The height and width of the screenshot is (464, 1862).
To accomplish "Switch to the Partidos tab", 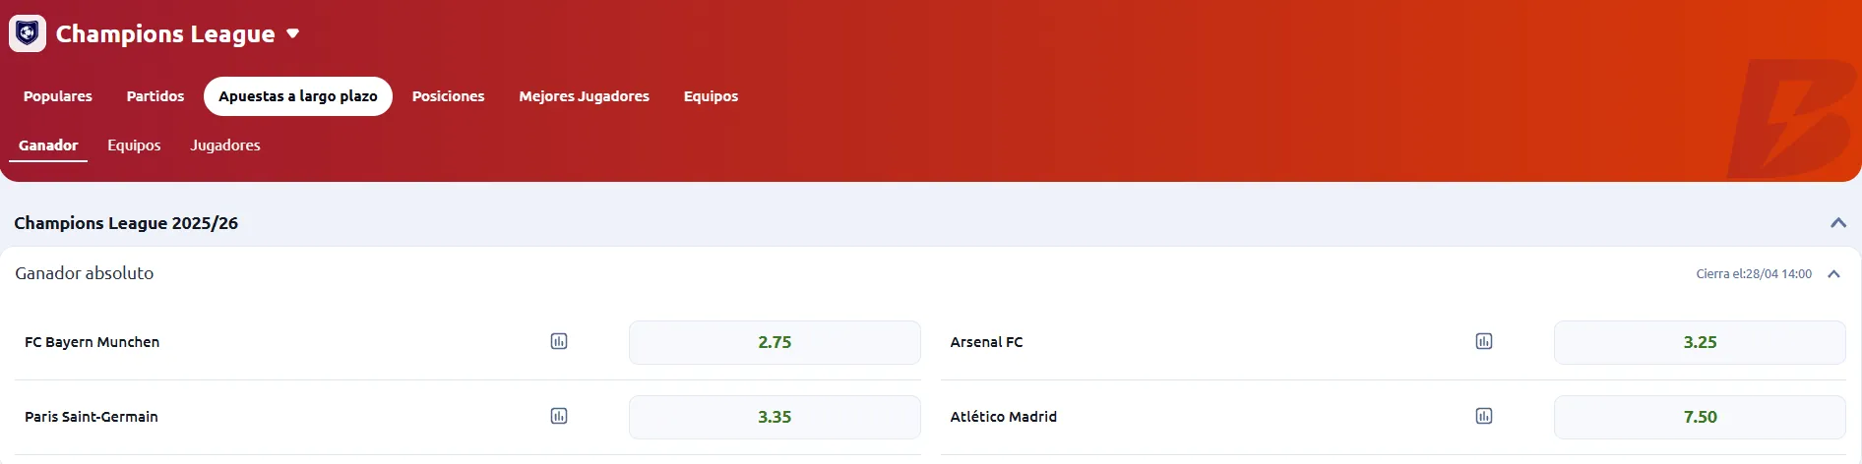I will pyautogui.click(x=155, y=96).
